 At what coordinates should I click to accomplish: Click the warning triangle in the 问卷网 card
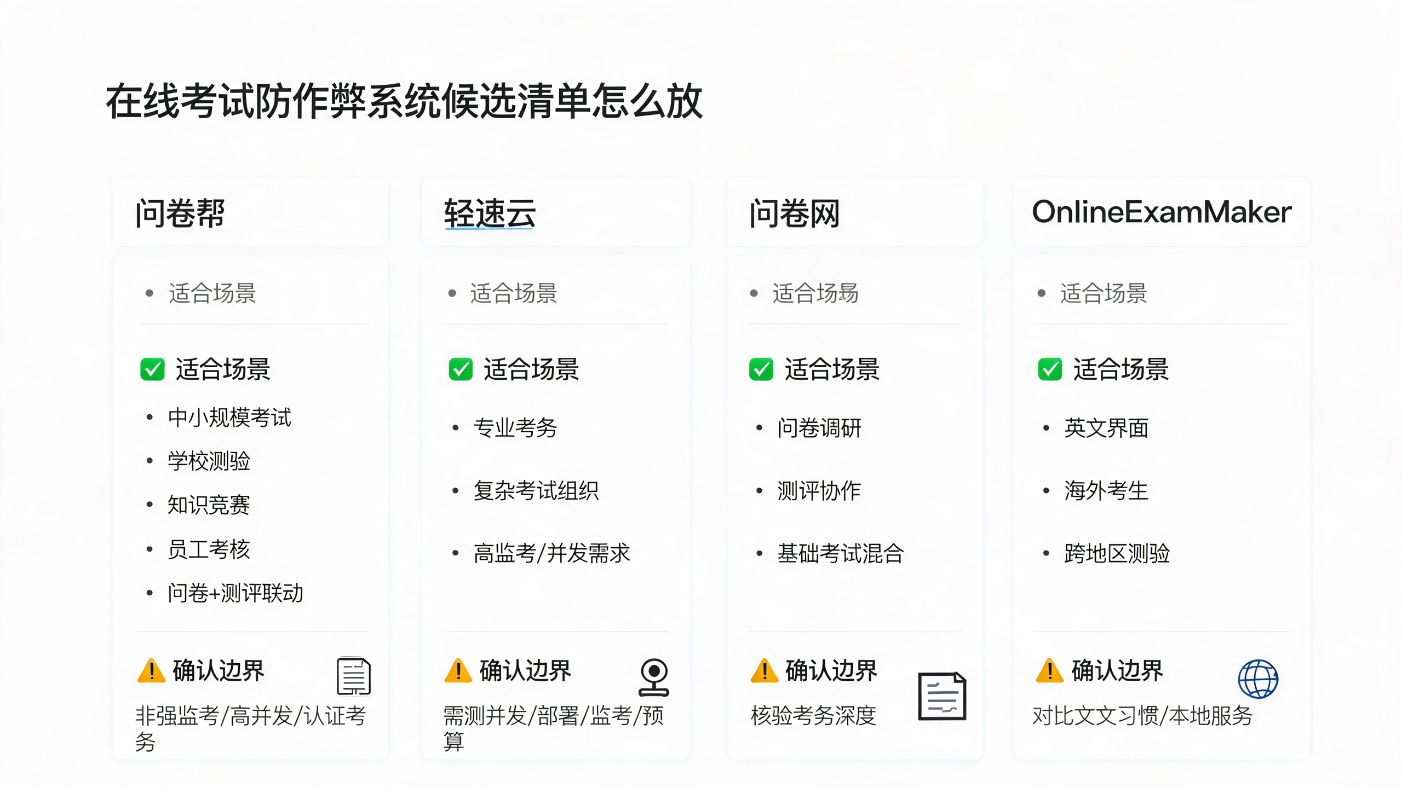pos(765,670)
